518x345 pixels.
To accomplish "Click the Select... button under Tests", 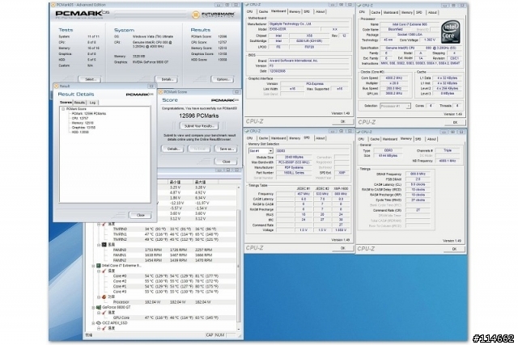I will (x=90, y=79).
